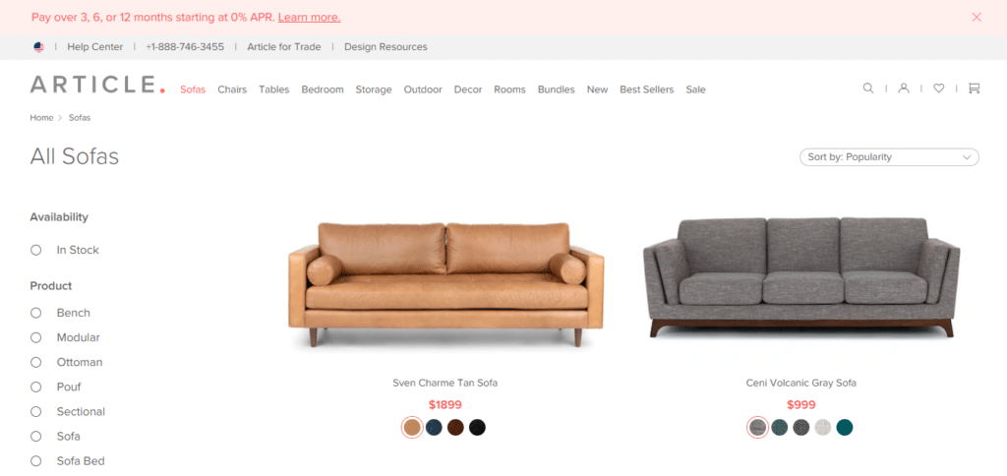
Task: Open the Sven Charme Tan Sofa image
Action: click(x=445, y=285)
